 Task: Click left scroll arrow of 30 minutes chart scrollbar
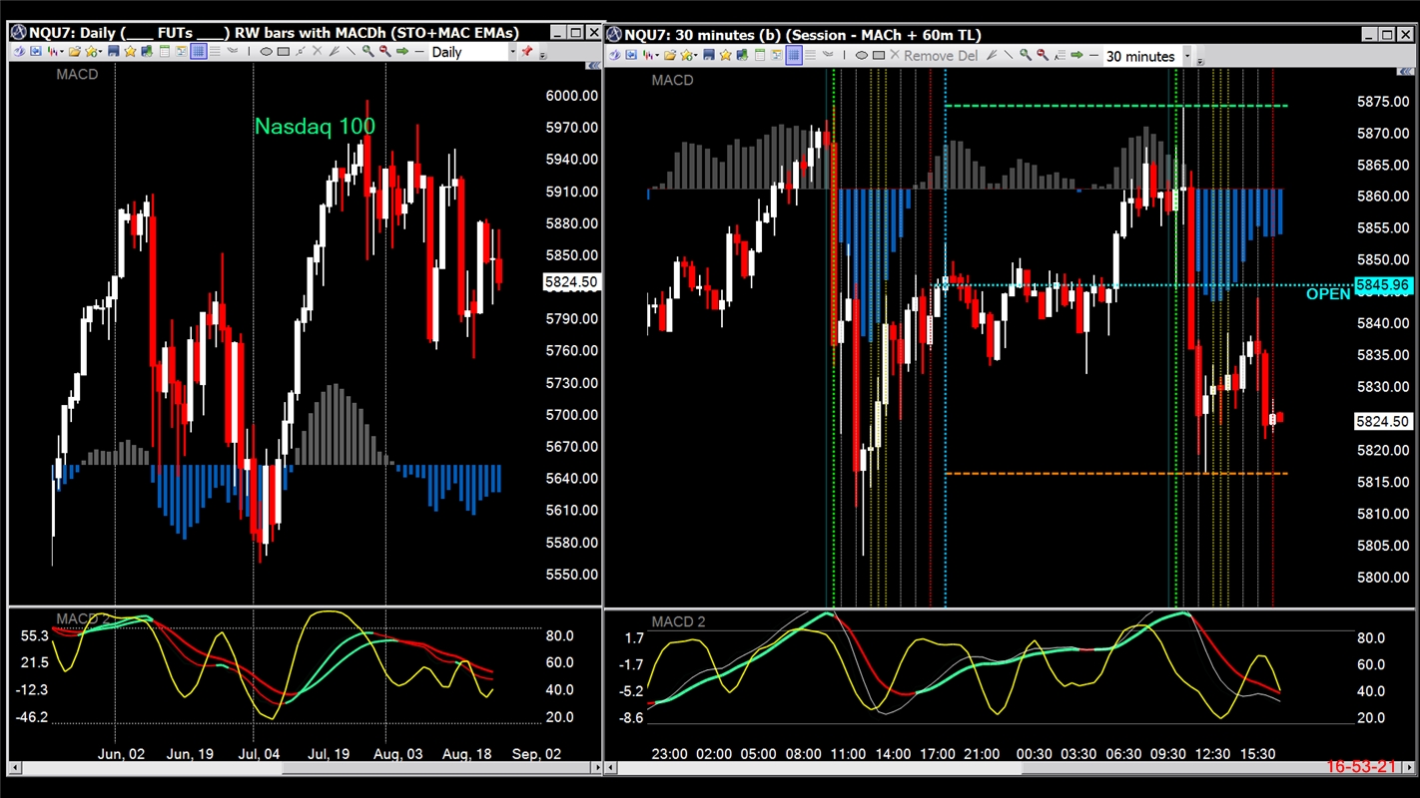[611, 768]
